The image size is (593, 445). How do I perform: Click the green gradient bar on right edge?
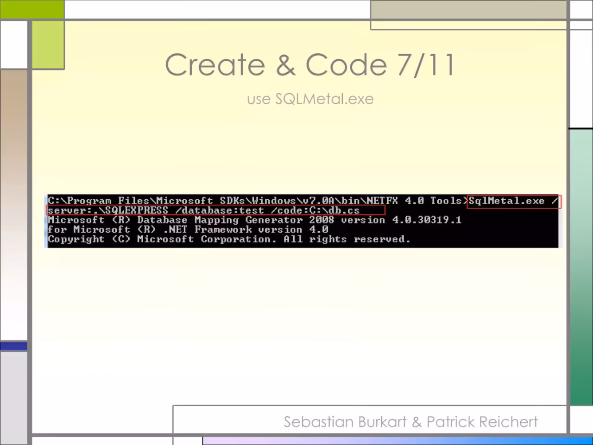tap(581, 267)
